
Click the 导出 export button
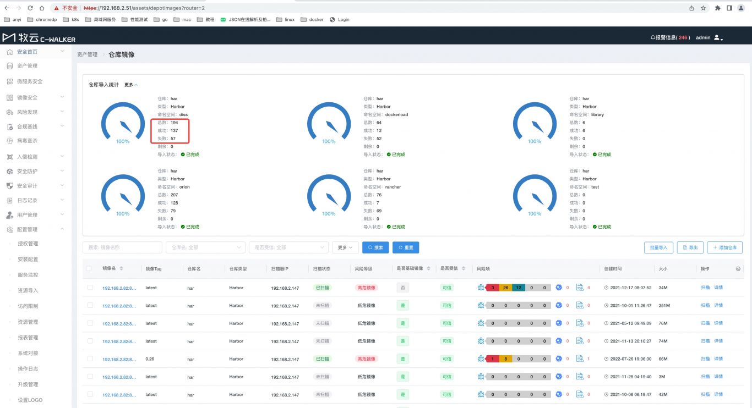[x=690, y=247]
